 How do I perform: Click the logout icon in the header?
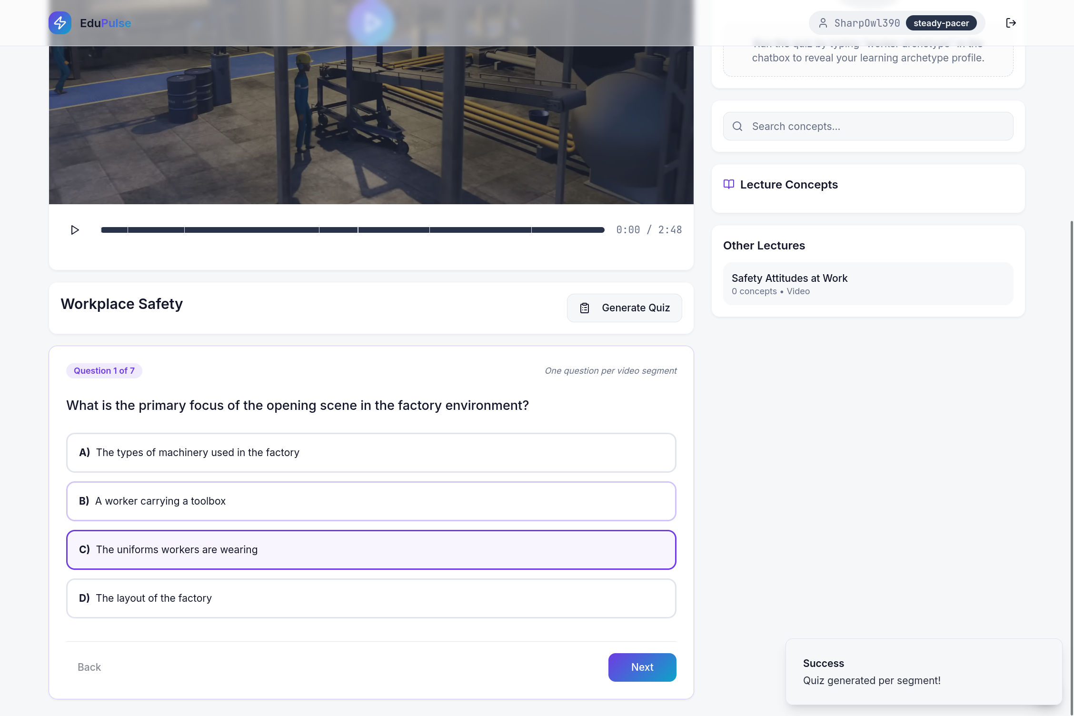[1011, 23]
